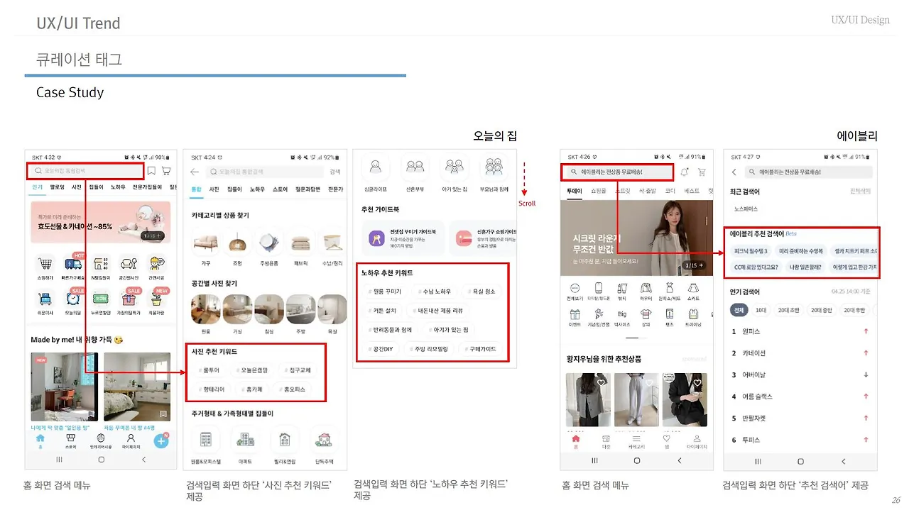Open the 침실 bedroom photo thumbnail
Screen dimensions: 909x510
(269, 309)
